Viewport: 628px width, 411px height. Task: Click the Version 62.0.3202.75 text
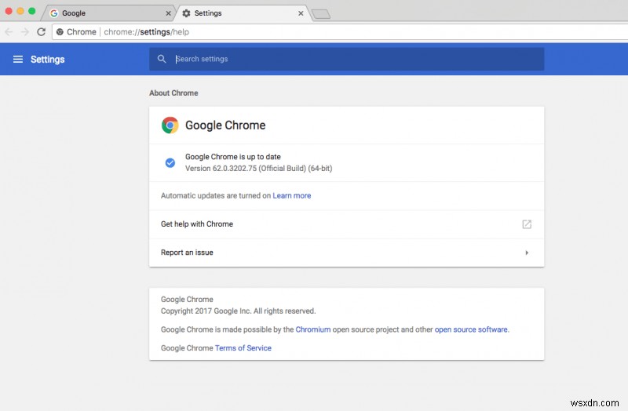tap(258, 169)
